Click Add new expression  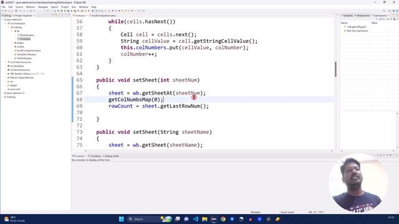click(357, 30)
